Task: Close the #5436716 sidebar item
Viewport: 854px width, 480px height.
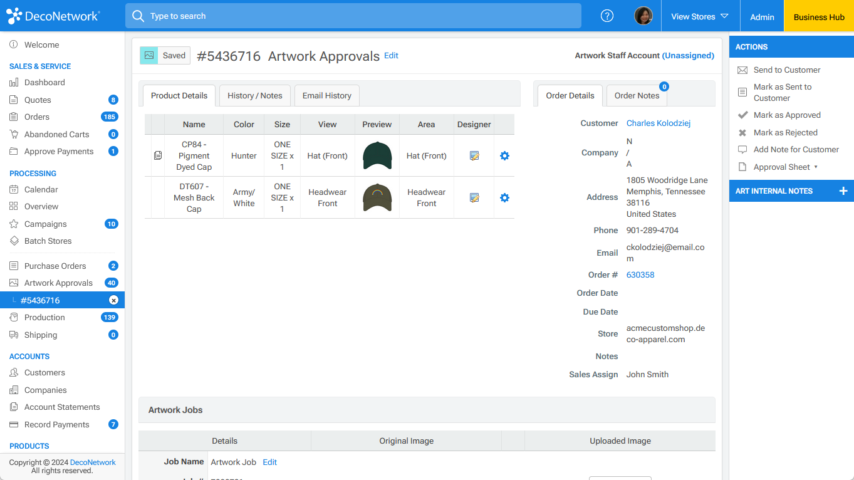Action: [x=113, y=300]
